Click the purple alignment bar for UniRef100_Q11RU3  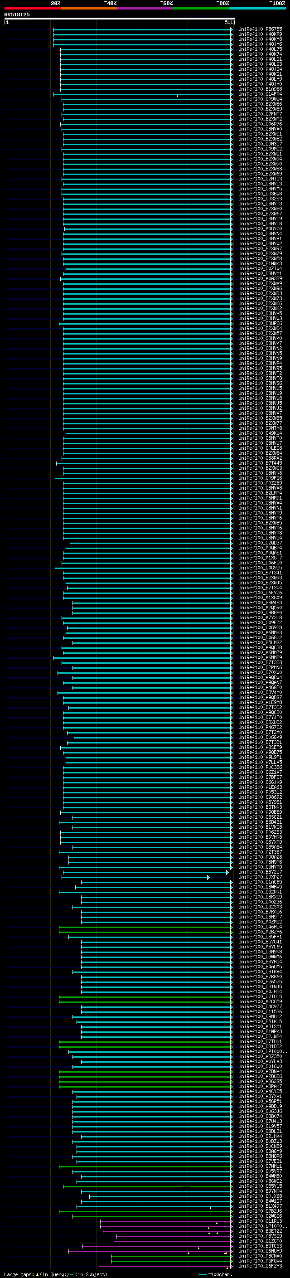click(166, 1221)
